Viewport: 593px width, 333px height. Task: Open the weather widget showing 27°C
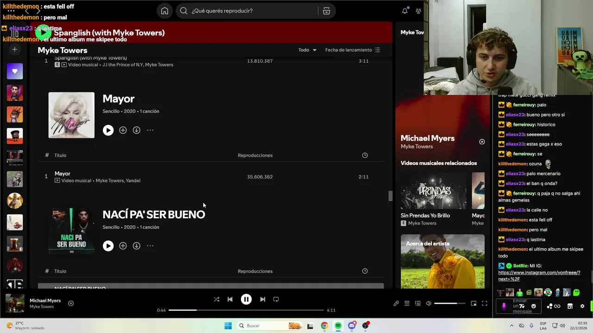pyautogui.click(x=25, y=326)
